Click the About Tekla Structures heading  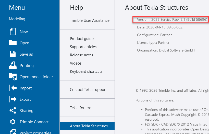(x=156, y=7)
